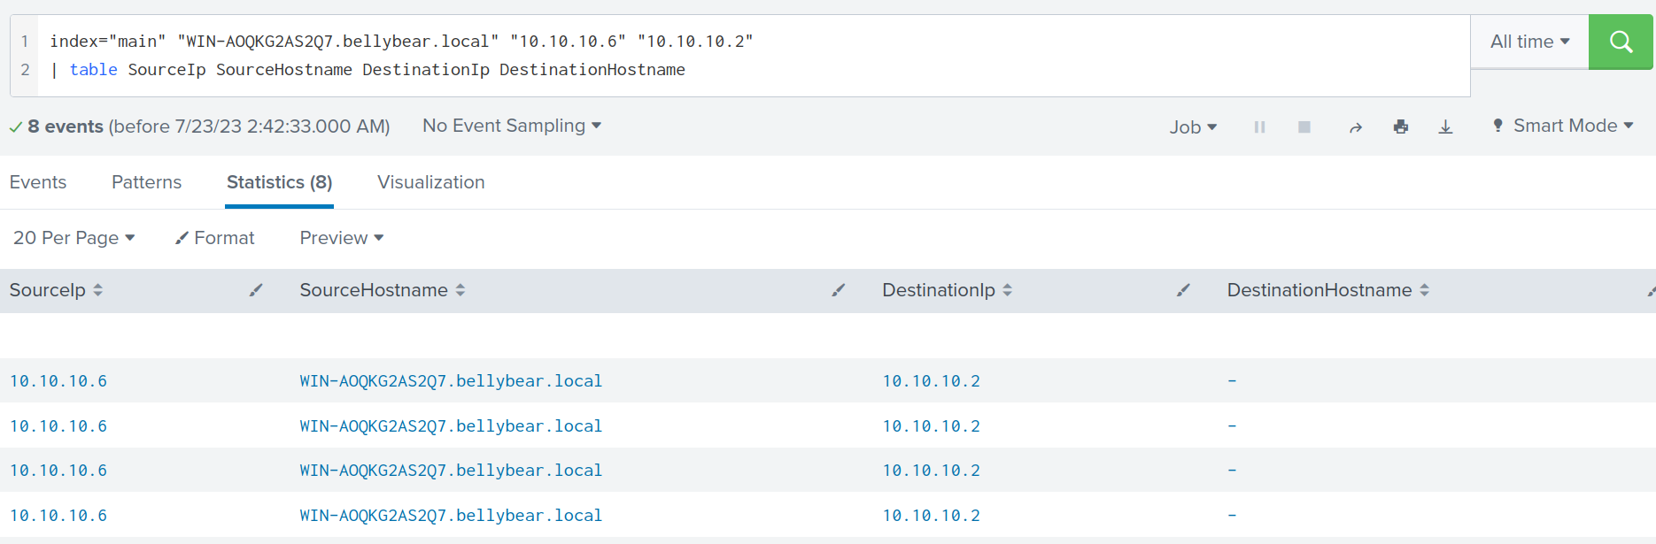1656x544 pixels.
Task: Edit SourceIp column format pencil
Action: (x=256, y=290)
